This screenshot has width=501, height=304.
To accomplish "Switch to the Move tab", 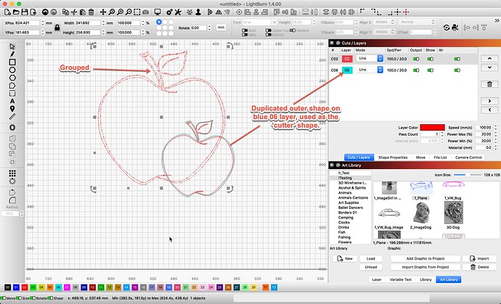I will click(420, 157).
